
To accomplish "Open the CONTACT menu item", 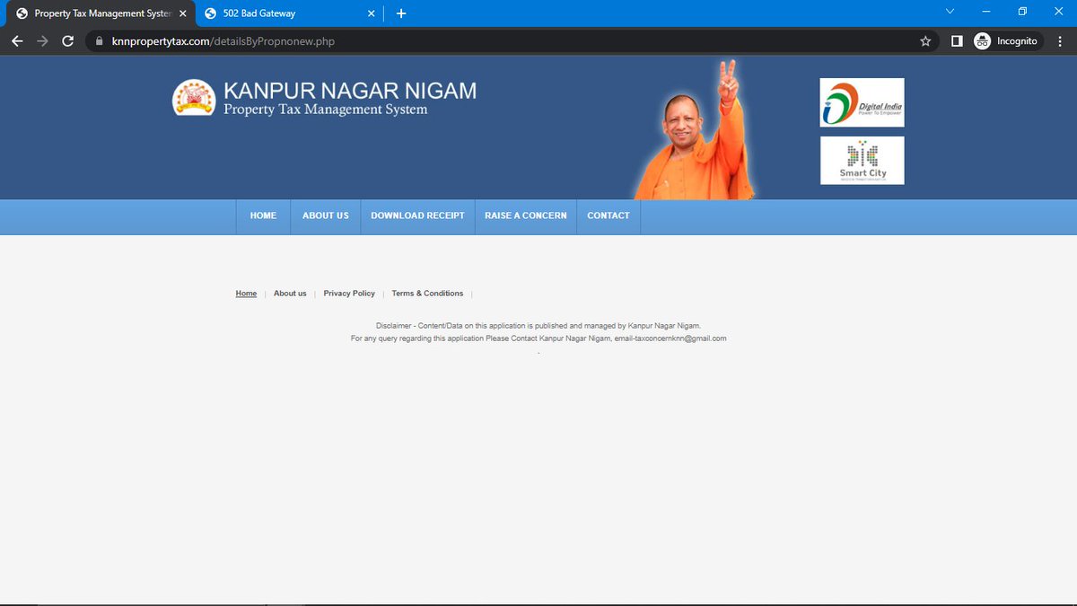I will point(609,216).
